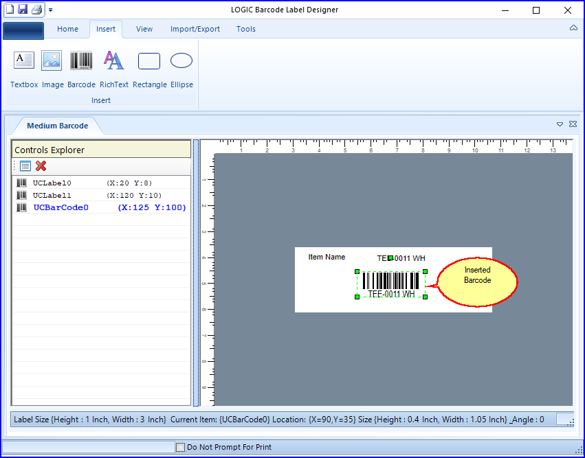
Task: Click the barcode icon beside UCLabel1
Action: (x=21, y=195)
